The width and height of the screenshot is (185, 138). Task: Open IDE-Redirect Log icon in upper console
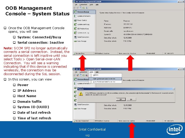[x=75, y=29]
